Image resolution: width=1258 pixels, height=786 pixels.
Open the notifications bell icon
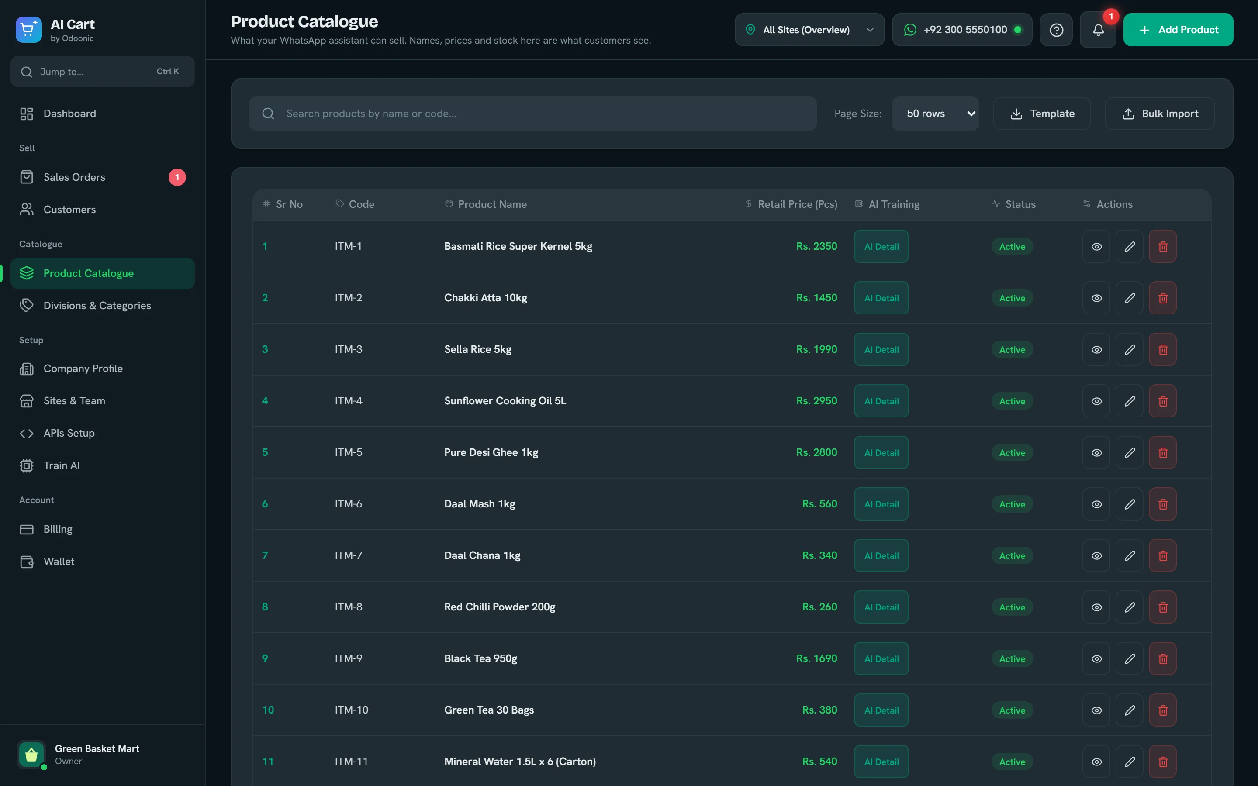pyautogui.click(x=1097, y=30)
